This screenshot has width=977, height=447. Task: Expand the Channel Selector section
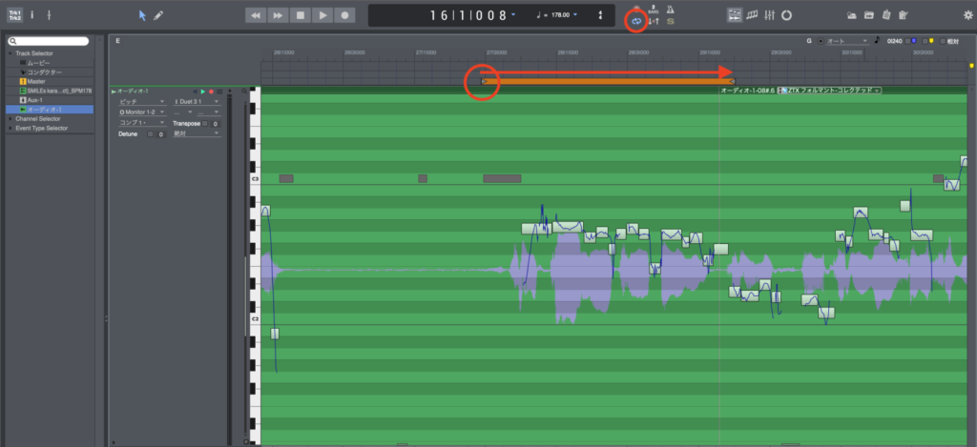click(x=10, y=118)
